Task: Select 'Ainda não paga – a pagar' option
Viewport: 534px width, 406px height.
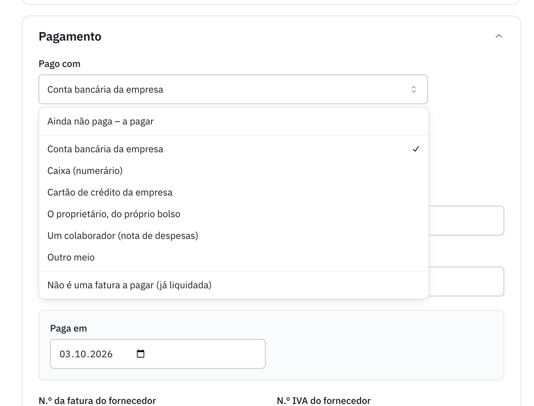Action: click(234, 121)
